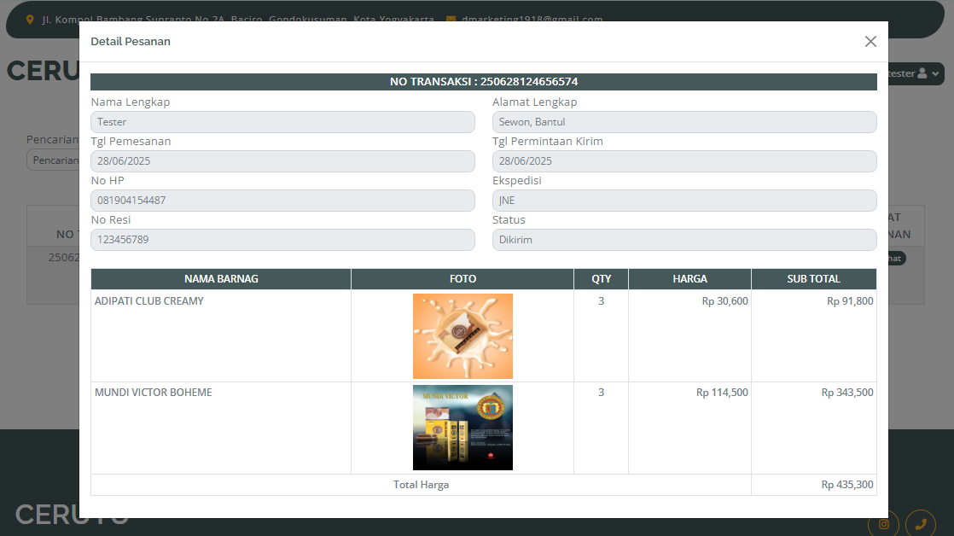Open the Adipati Club Creamy product photo

pyautogui.click(x=462, y=336)
